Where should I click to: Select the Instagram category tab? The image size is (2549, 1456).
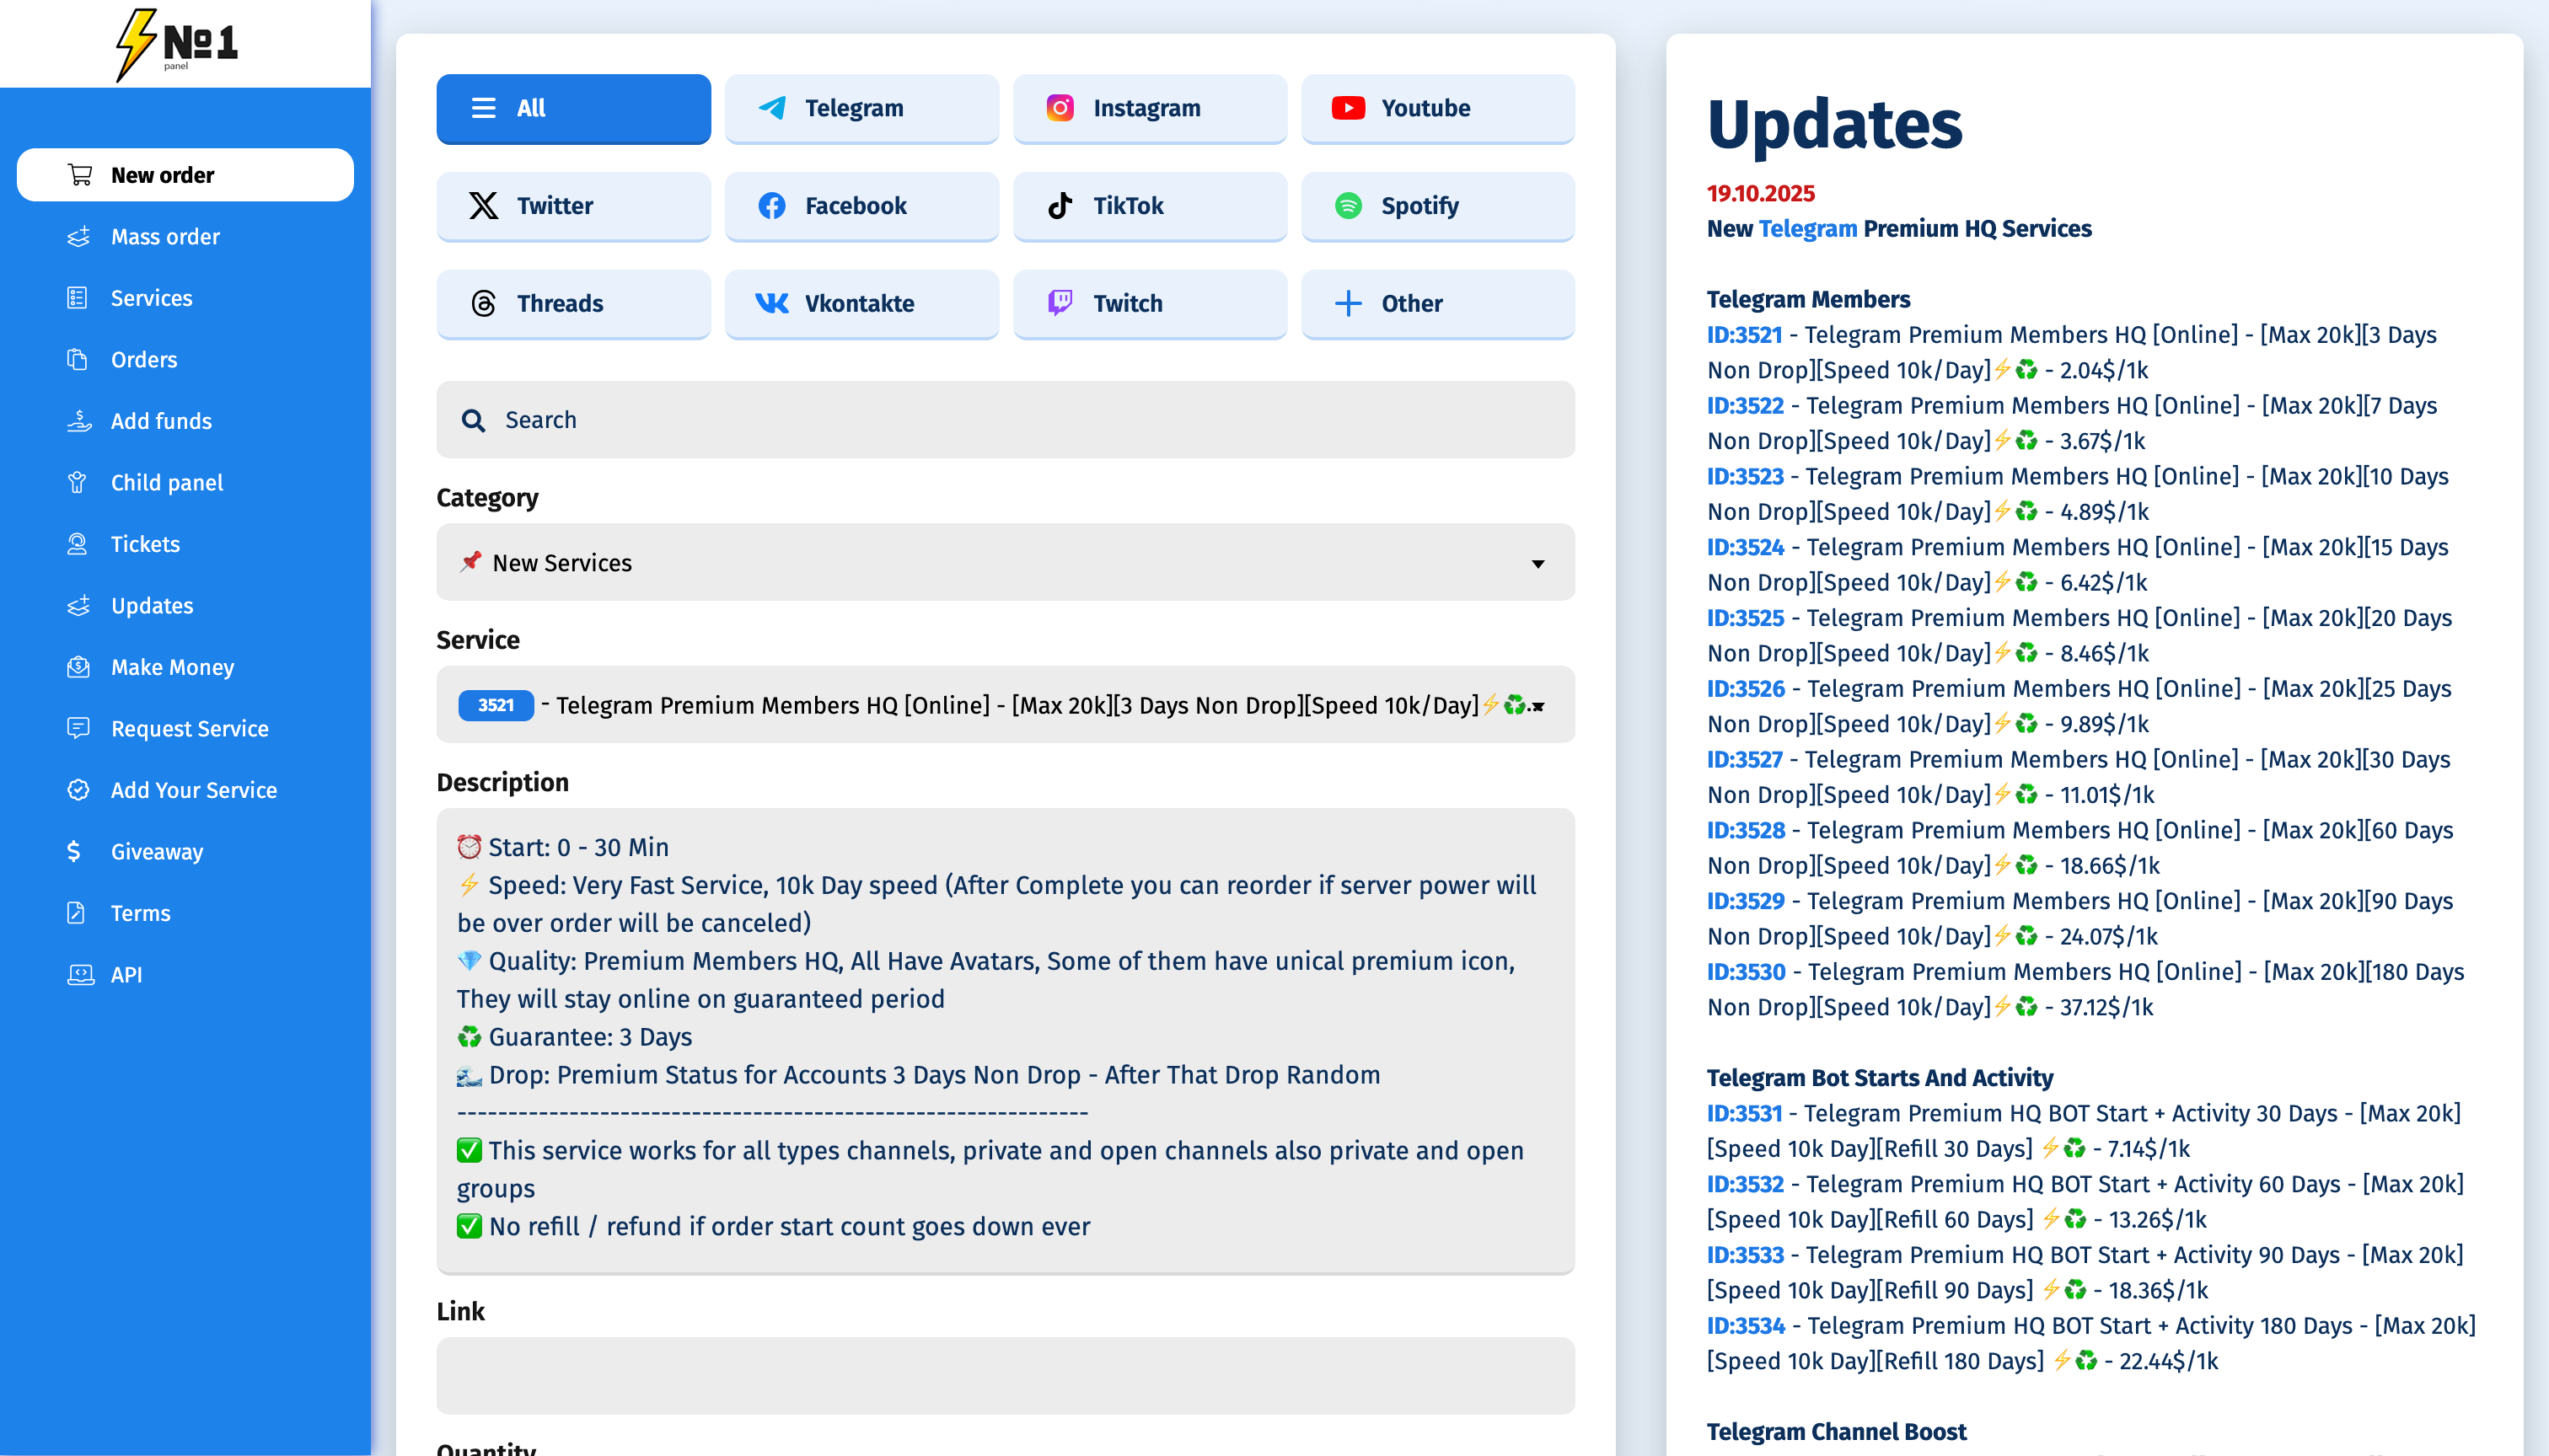coord(1150,108)
